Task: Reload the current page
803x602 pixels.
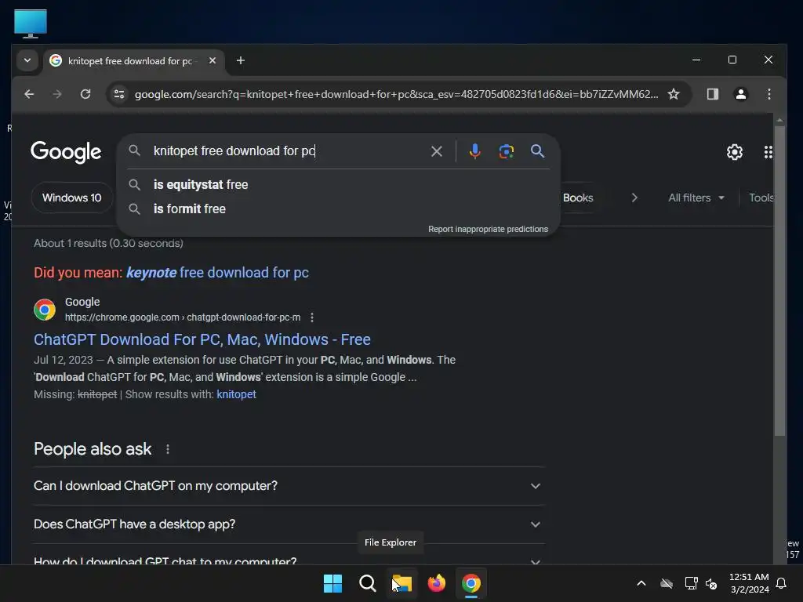Action: pos(85,94)
